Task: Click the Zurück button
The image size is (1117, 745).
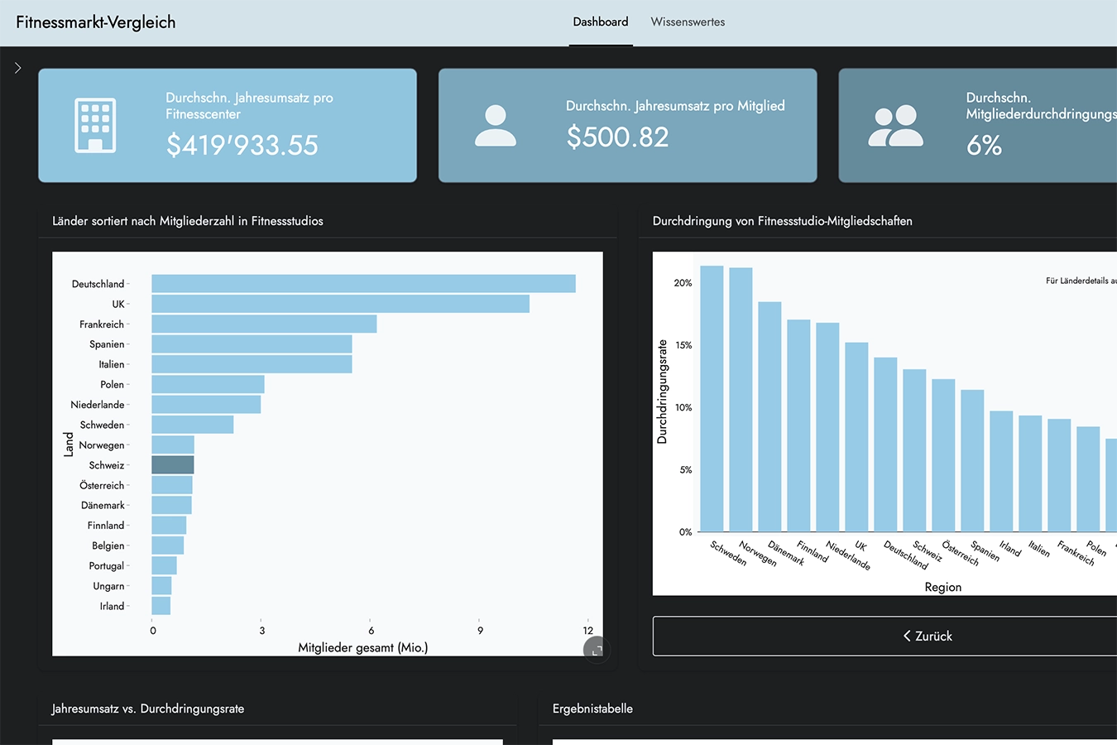Action: [927, 636]
